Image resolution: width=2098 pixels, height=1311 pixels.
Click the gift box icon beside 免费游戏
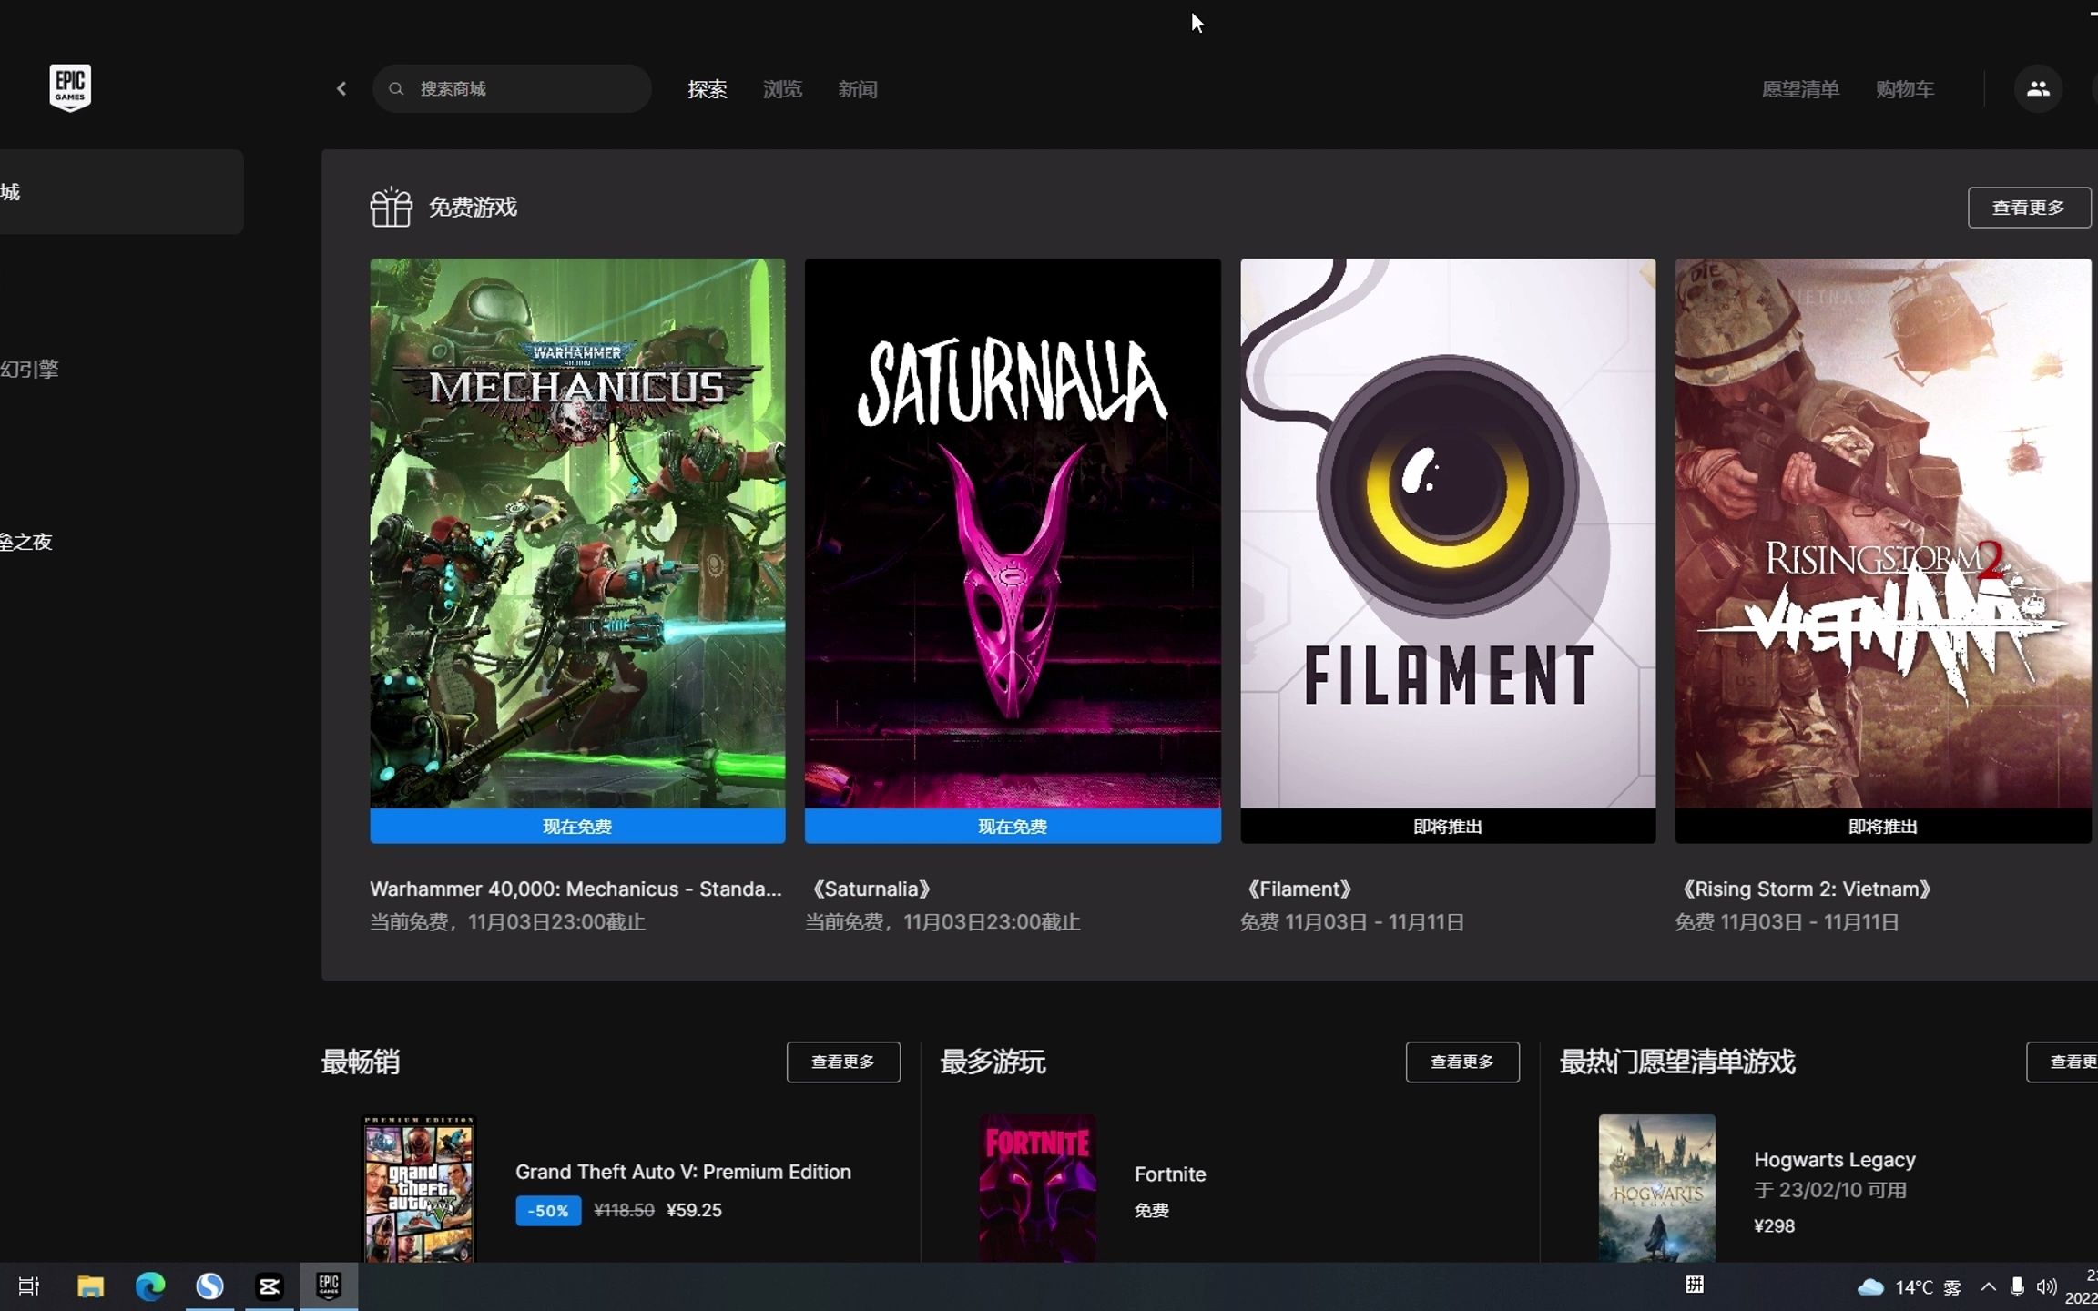tap(391, 207)
